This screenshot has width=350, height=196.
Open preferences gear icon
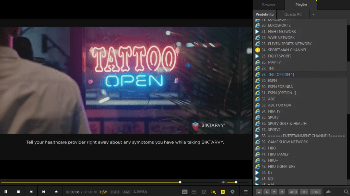tap(232, 191)
